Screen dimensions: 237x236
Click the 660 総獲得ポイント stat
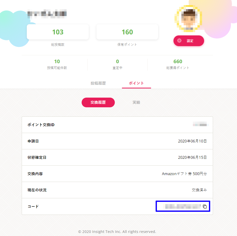[x=178, y=64]
